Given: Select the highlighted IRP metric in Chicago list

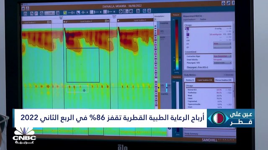Looking at the screenshot, I should (x=188, y=29).
